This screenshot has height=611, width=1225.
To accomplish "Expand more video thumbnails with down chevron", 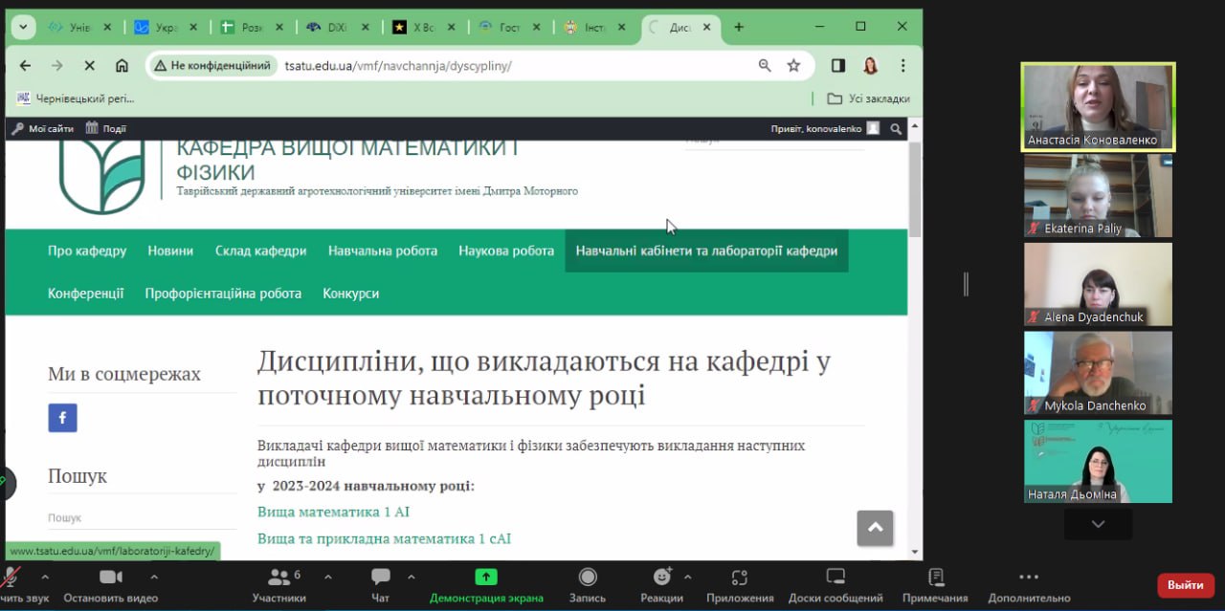I will [x=1098, y=524].
